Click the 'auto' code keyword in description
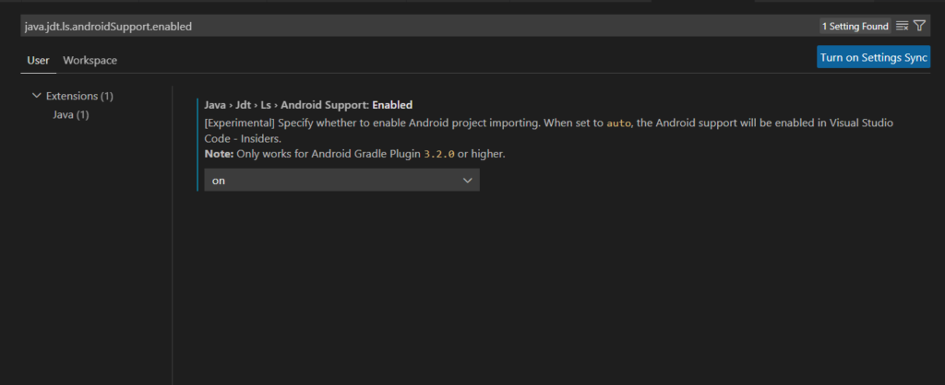The height and width of the screenshot is (385, 945). coord(617,122)
